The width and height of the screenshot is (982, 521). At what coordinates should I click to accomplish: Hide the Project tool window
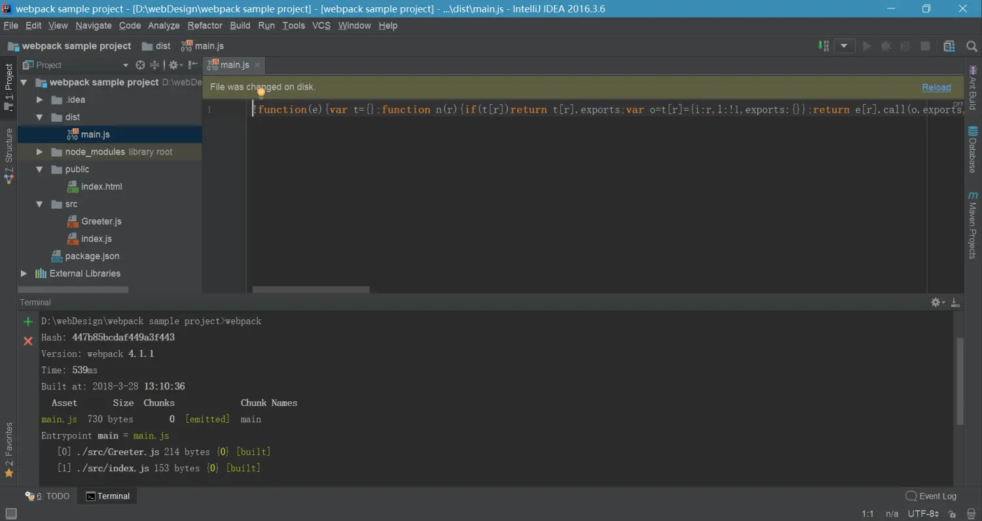click(192, 65)
